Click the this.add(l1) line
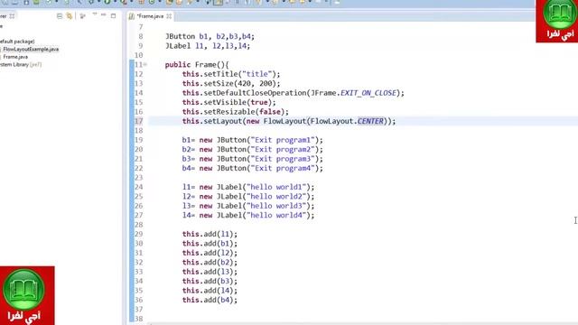The width and height of the screenshot is (578, 325). pyautogui.click(x=210, y=234)
